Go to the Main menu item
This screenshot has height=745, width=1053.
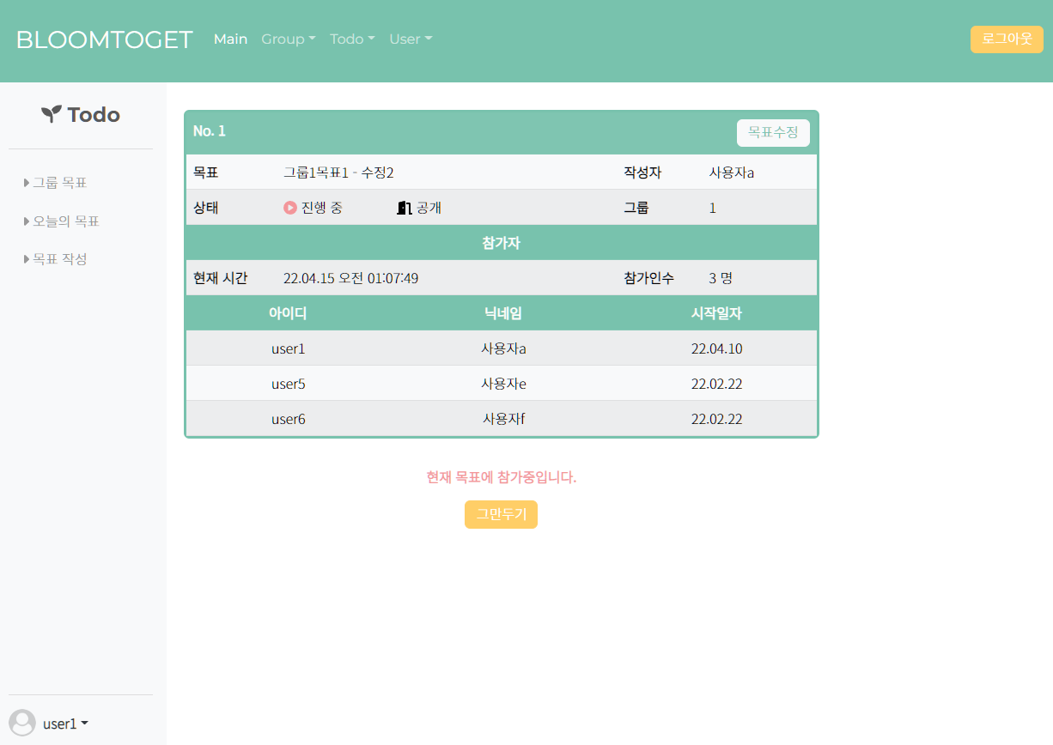[x=230, y=39]
